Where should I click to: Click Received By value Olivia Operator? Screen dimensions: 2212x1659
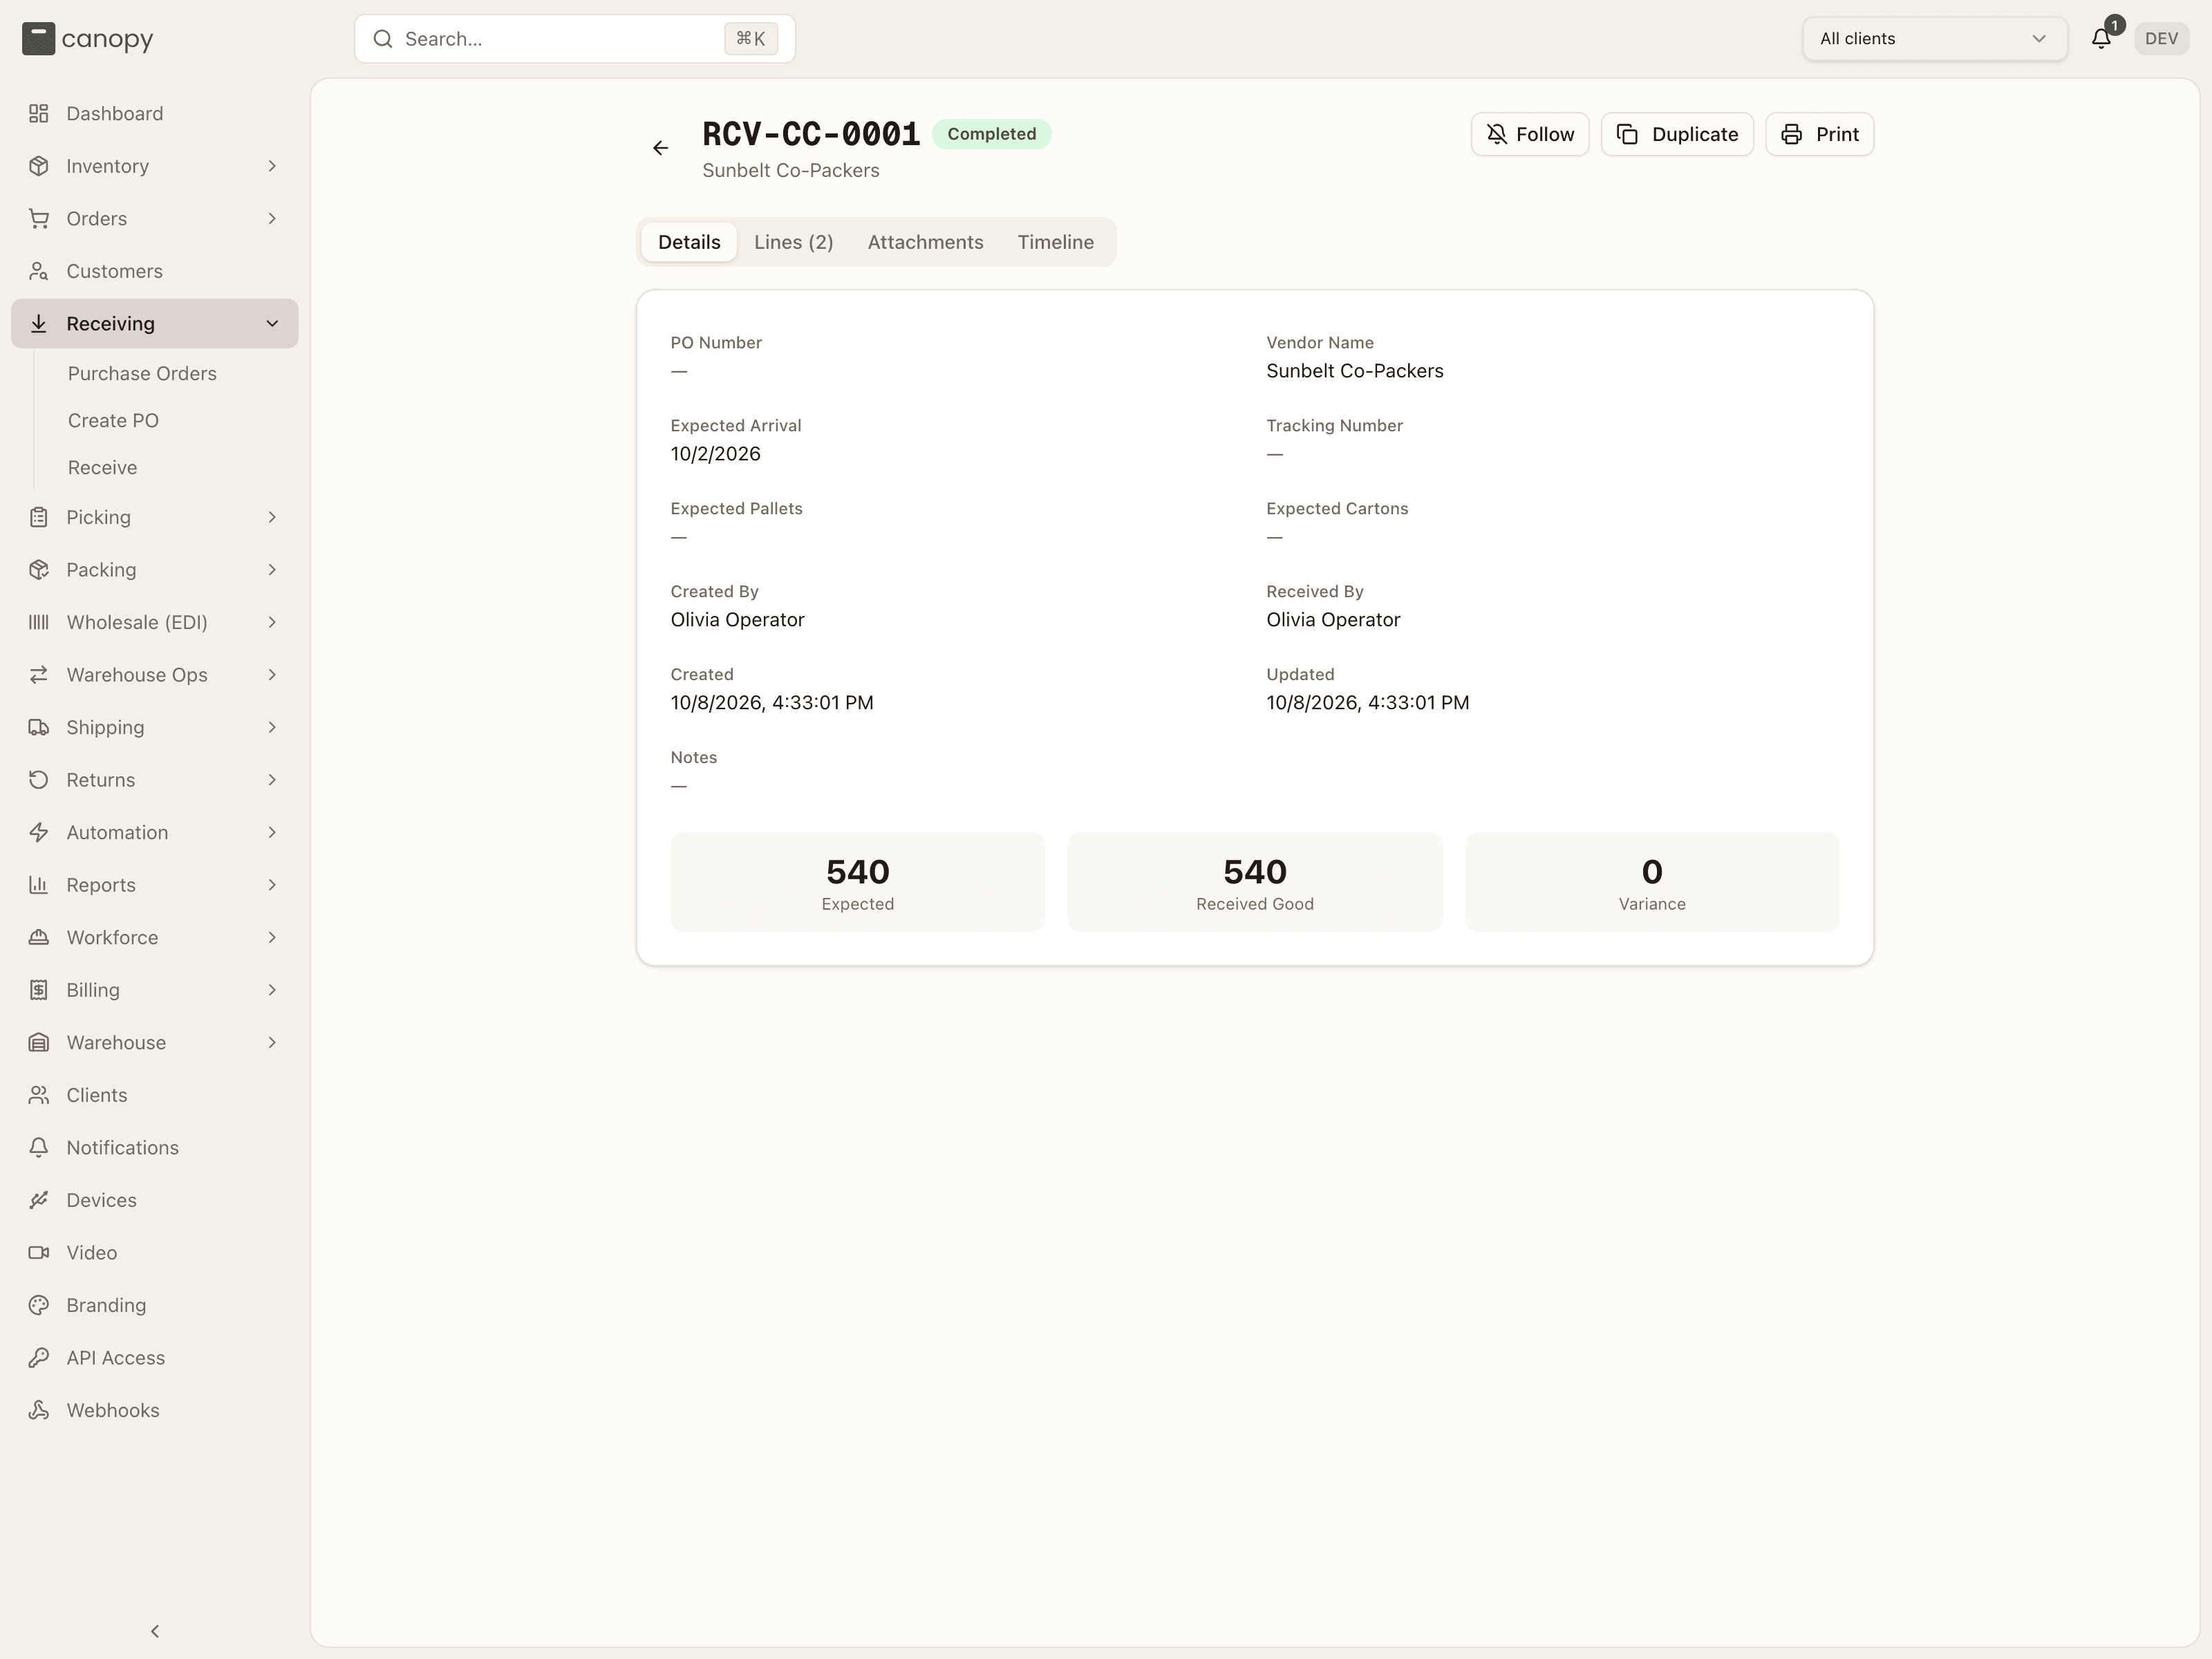pos(1333,620)
